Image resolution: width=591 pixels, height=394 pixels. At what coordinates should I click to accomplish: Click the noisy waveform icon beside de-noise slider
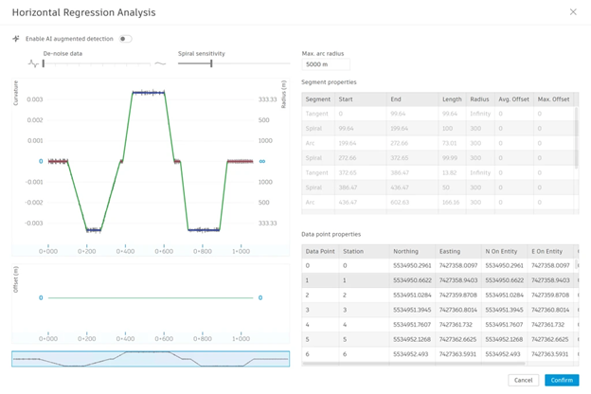(34, 64)
